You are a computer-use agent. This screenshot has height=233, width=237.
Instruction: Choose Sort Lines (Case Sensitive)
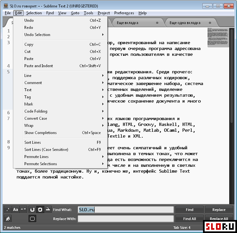[60, 150]
